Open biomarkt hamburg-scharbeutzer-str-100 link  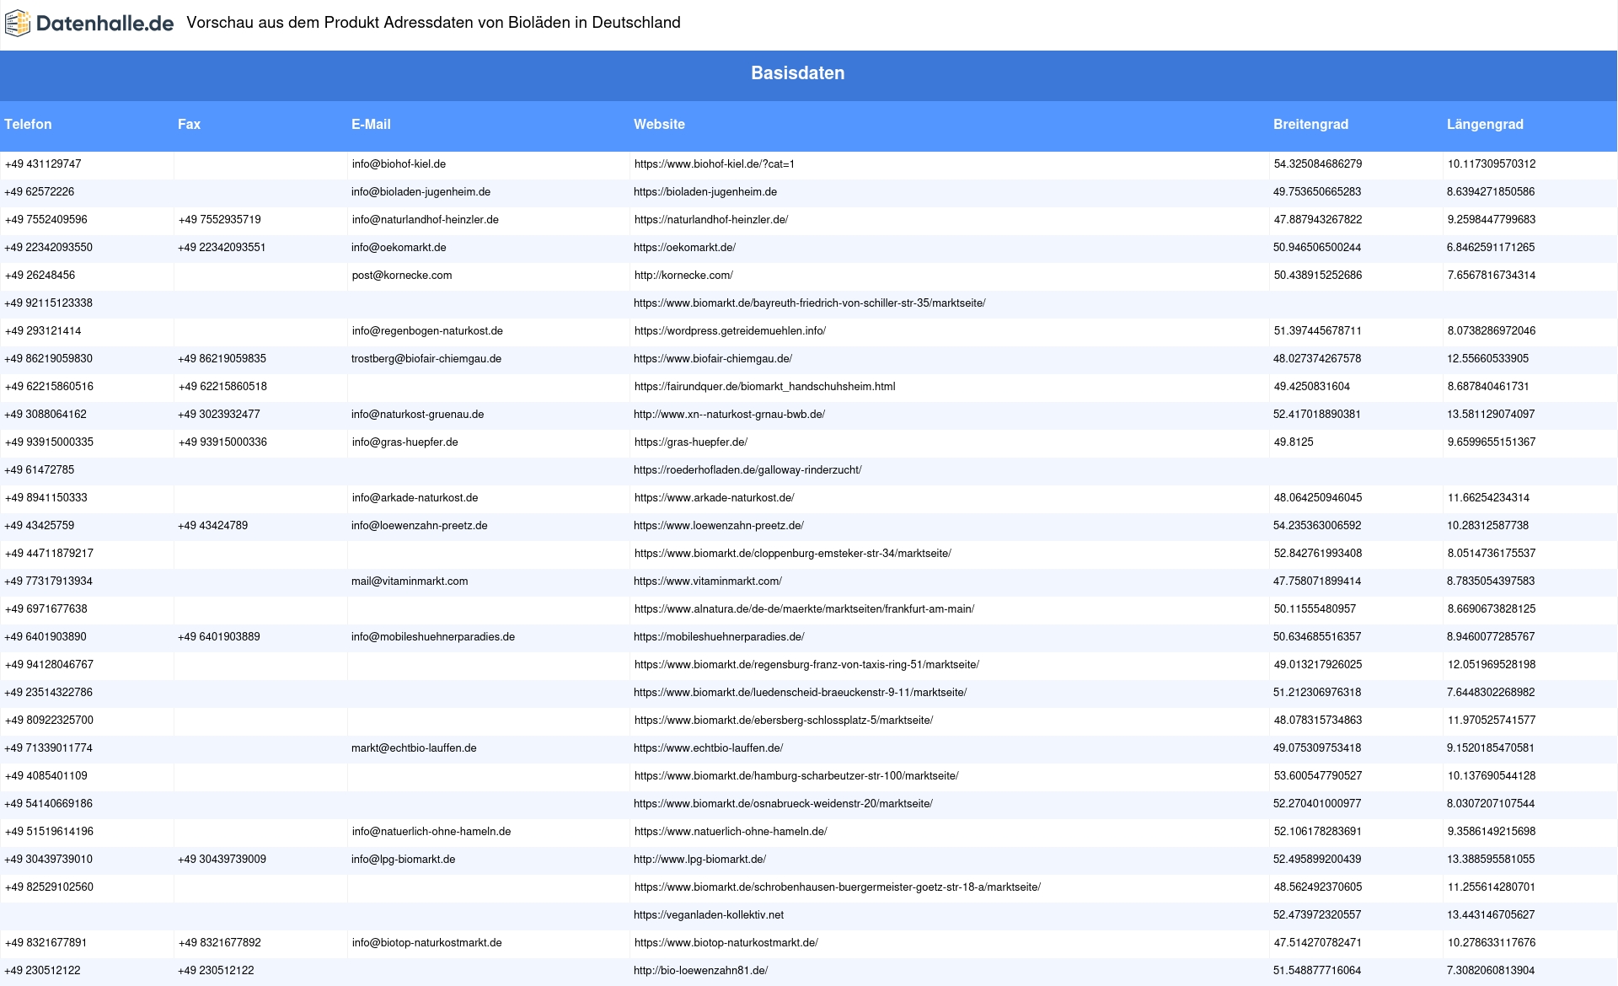[796, 776]
